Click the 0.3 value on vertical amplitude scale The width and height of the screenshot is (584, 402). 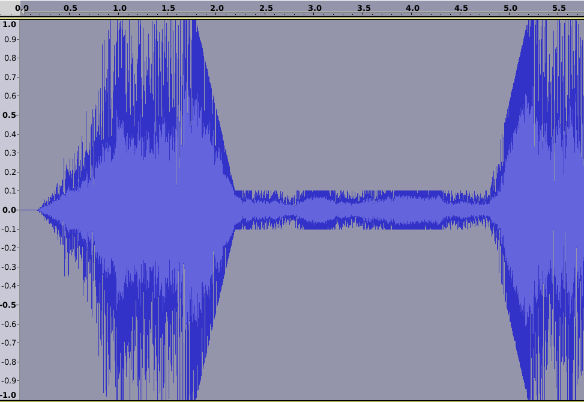10,153
